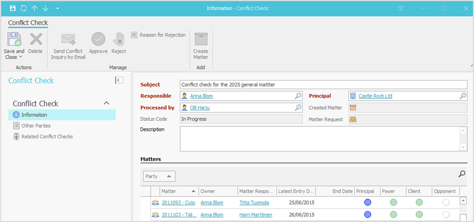This screenshot has width=474, height=222.
Task: Click the Delete icon in the ribbon
Action: (x=36, y=40)
